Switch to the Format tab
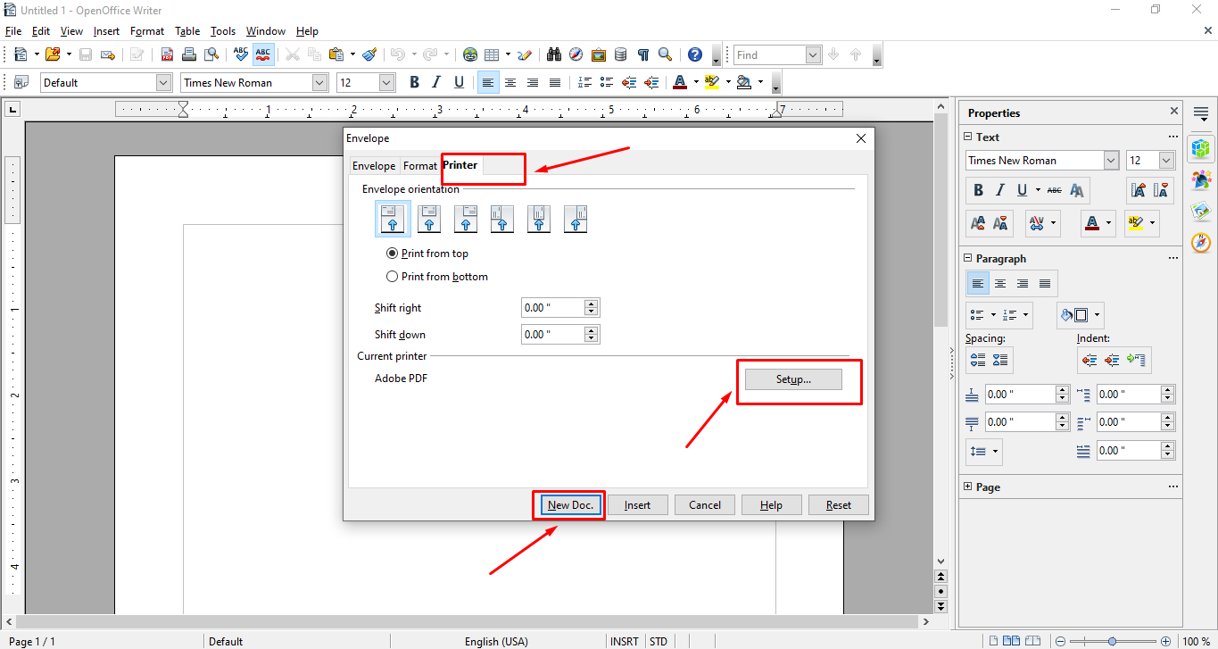The image size is (1218, 649). click(419, 166)
